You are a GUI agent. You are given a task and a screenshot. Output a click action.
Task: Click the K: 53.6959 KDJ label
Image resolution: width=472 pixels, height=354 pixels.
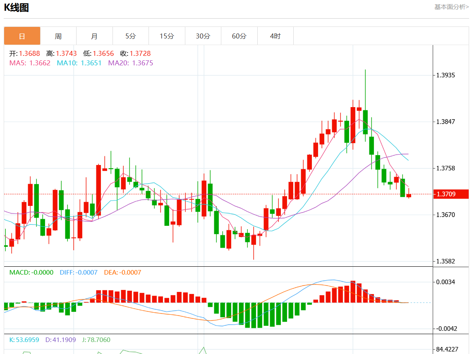[24, 340]
